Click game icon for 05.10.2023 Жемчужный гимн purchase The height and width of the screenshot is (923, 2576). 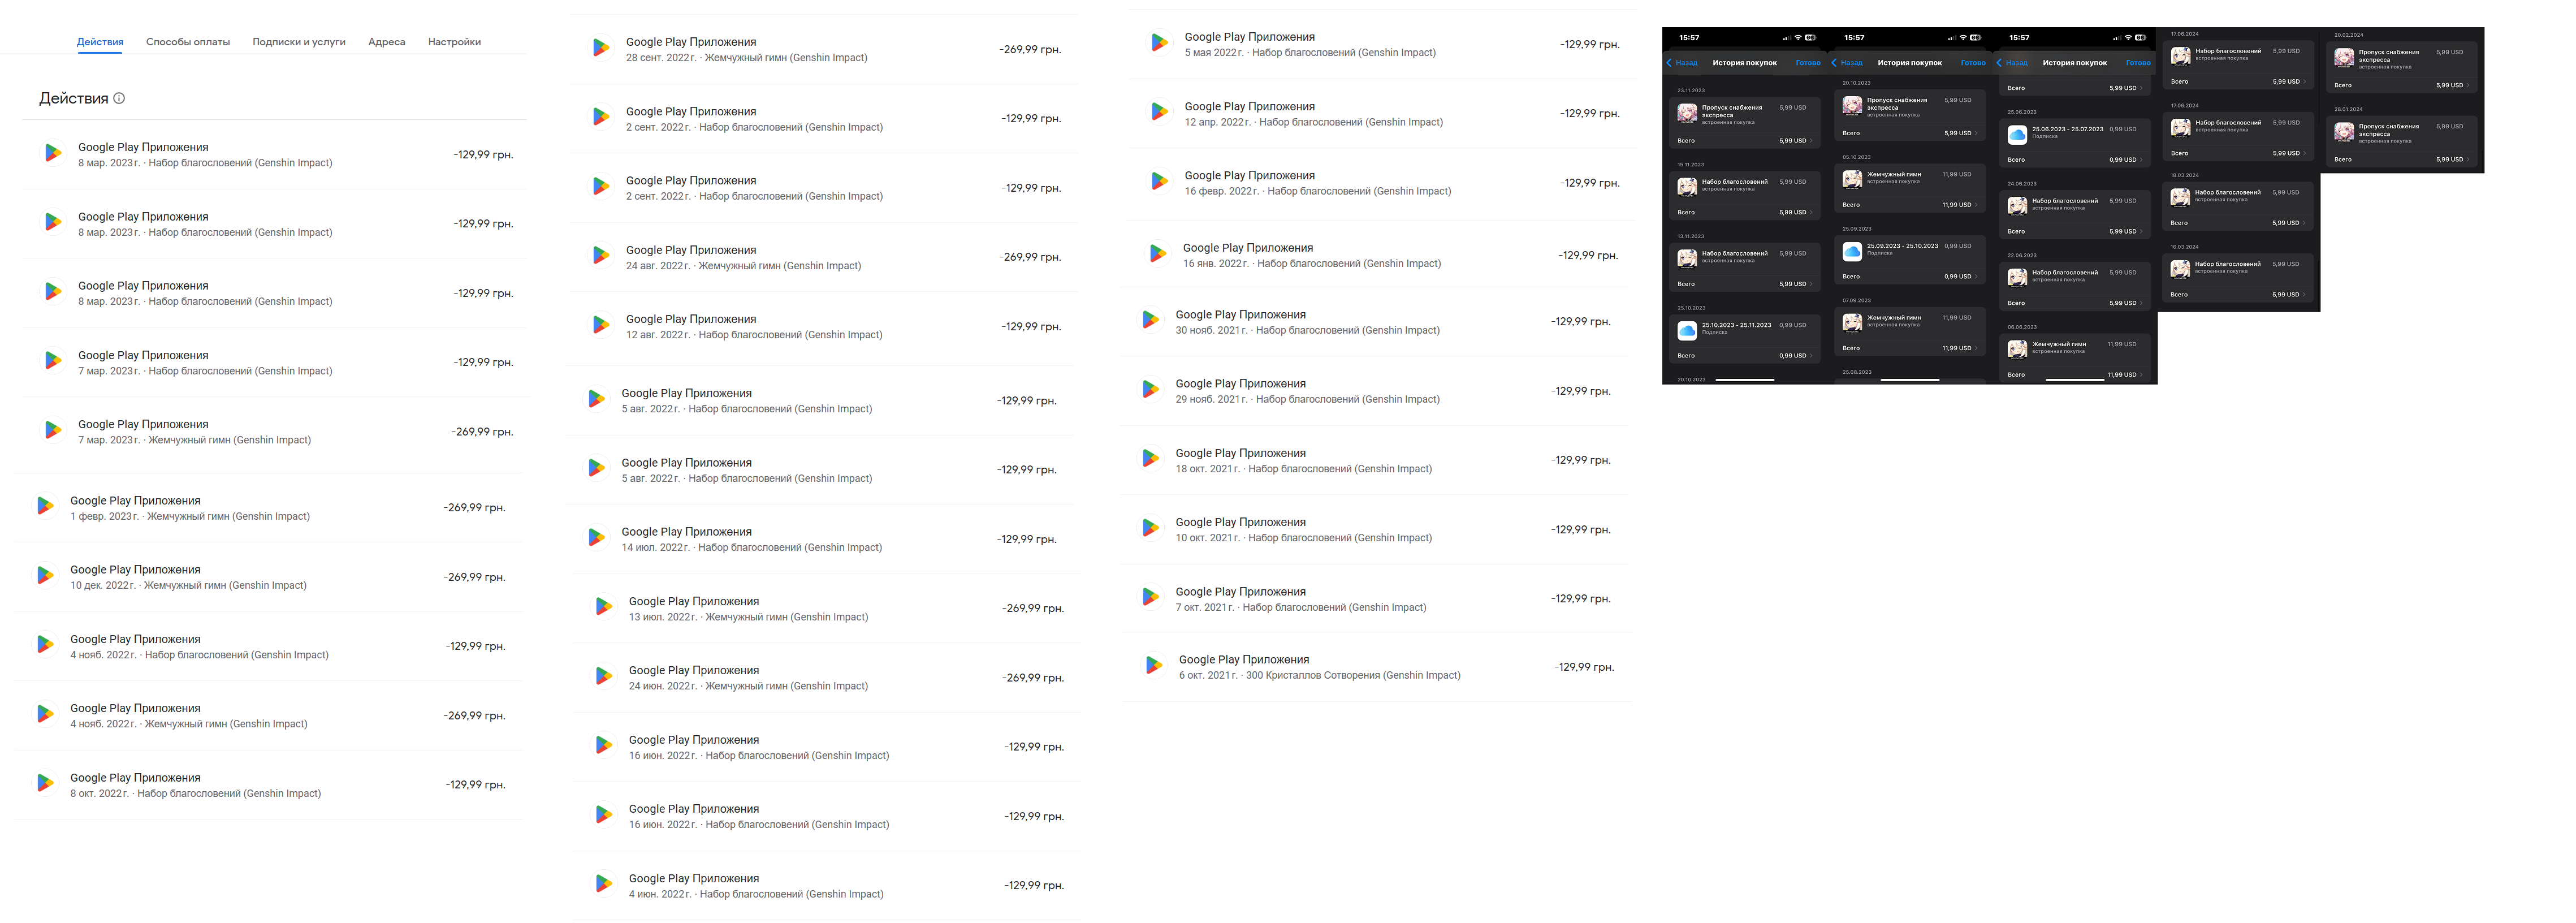pyautogui.click(x=1852, y=179)
